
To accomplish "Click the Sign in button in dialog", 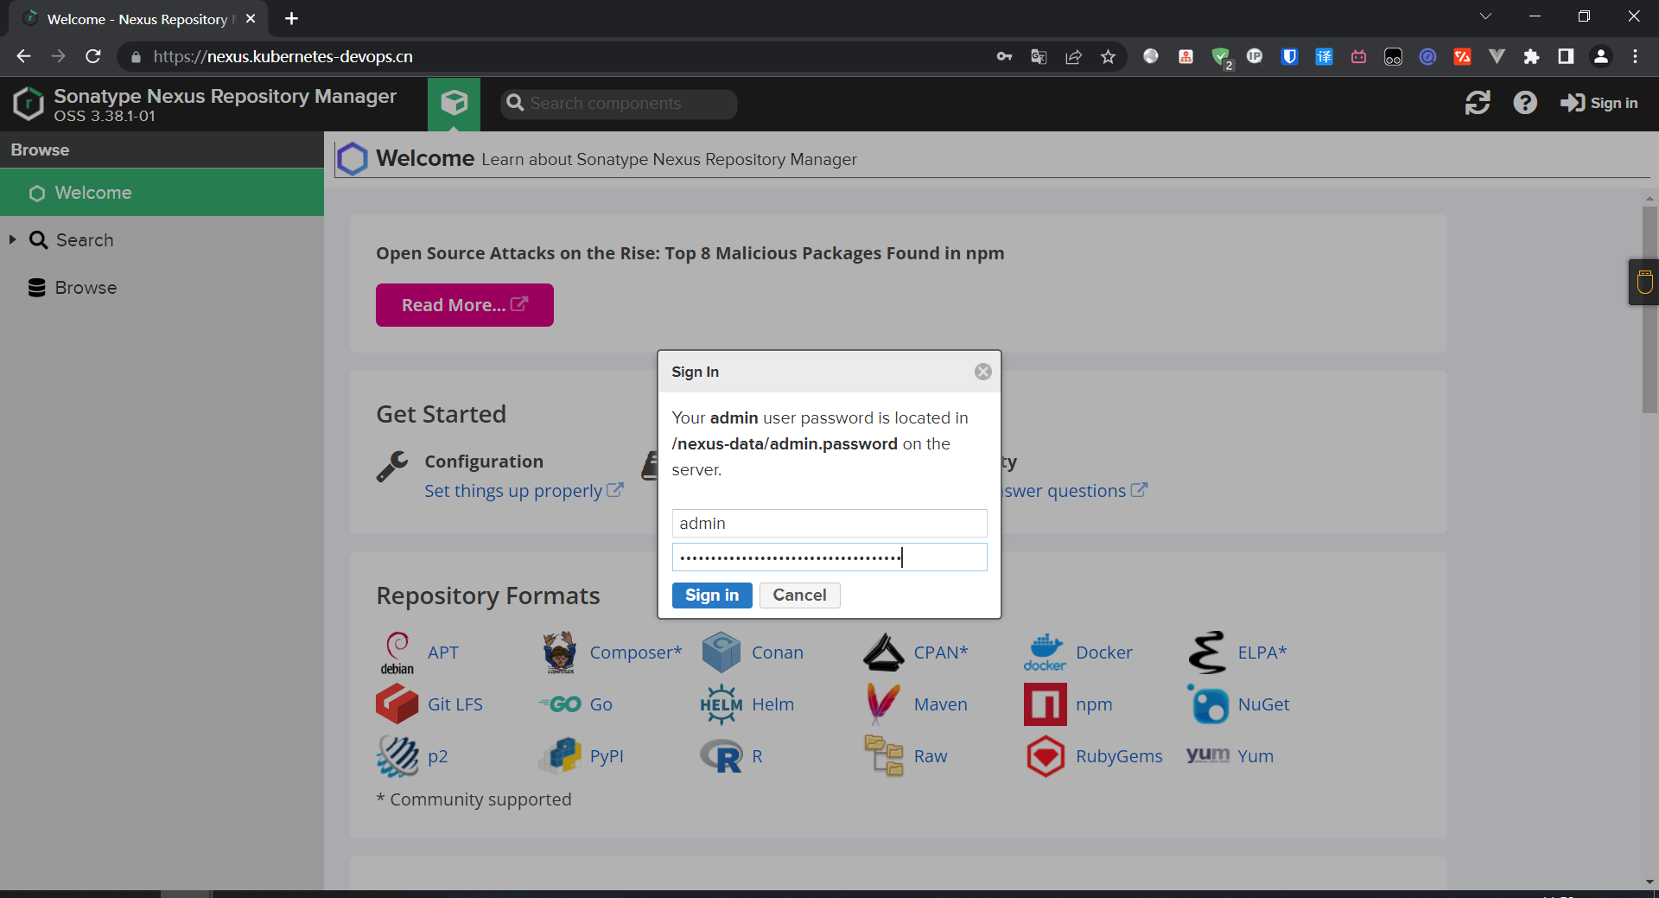I will [712, 595].
